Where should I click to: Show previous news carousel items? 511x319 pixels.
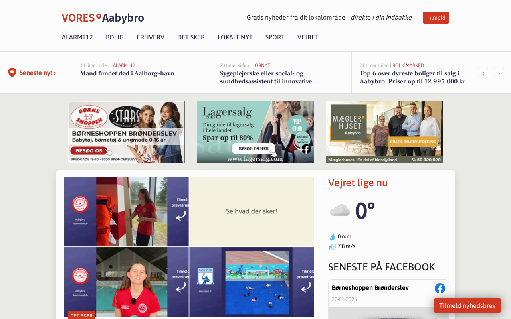483,73
